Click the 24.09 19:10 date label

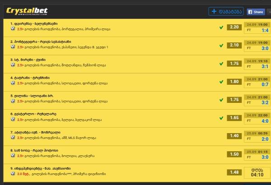pos(257,61)
